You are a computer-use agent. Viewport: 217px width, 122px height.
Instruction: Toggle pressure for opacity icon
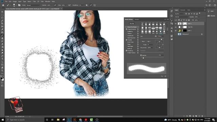(55, 5)
